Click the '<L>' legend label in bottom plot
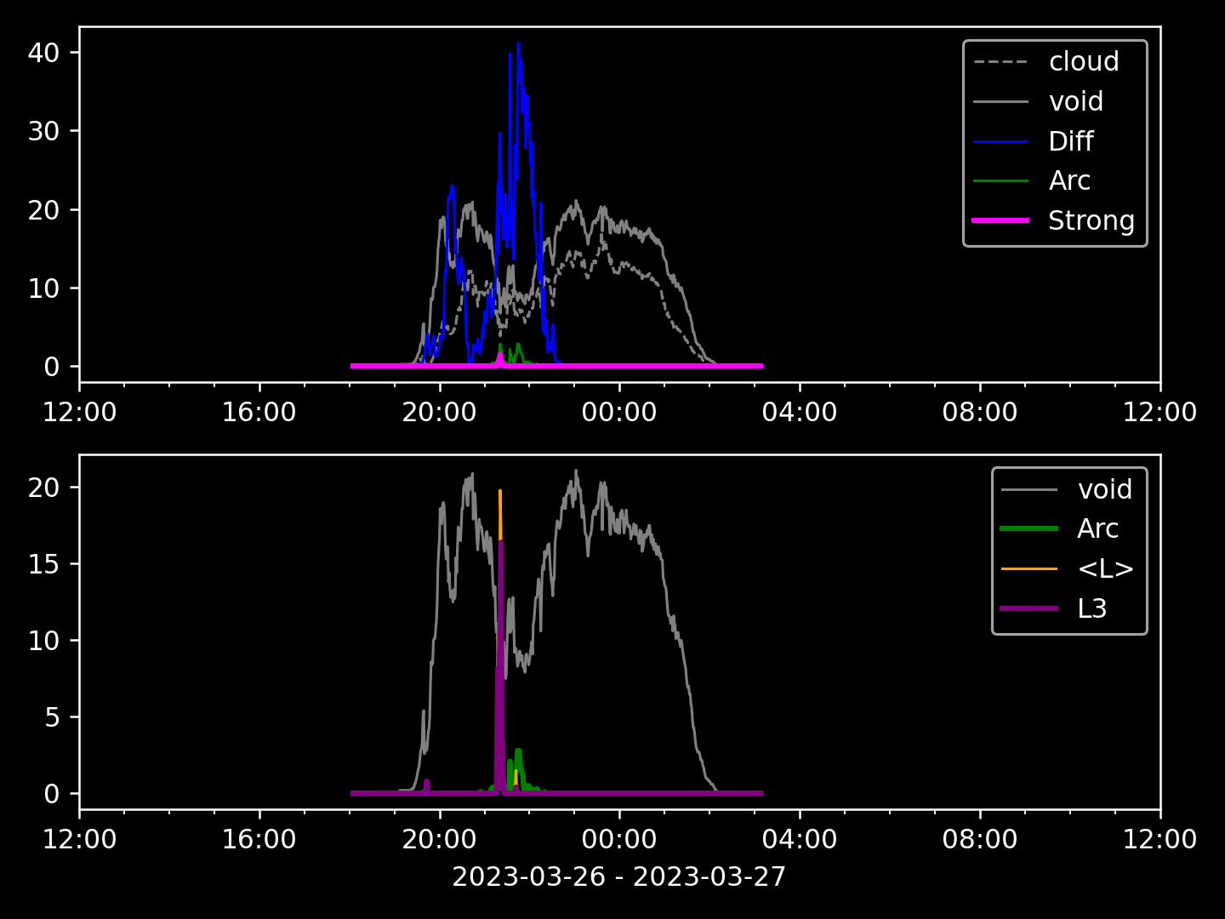Screen dimensions: 1225x919 pyautogui.click(x=1106, y=568)
